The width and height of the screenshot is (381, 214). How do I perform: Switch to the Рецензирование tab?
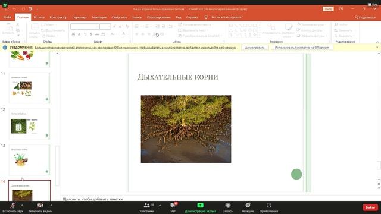coord(159,17)
